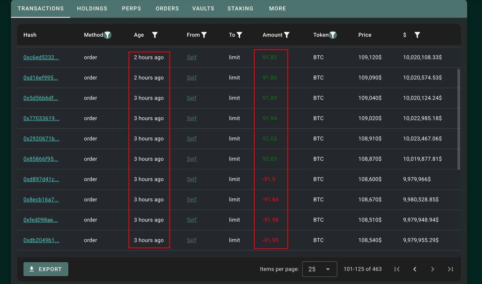Switch to the Orders tab
Screen dimensions: 482x284
click(x=167, y=8)
